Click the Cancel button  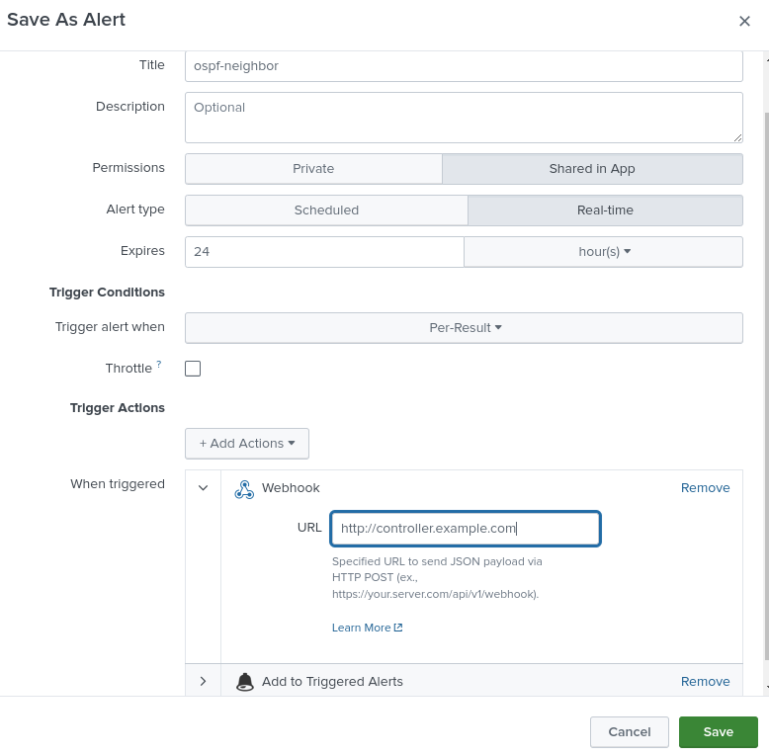(x=629, y=732)
